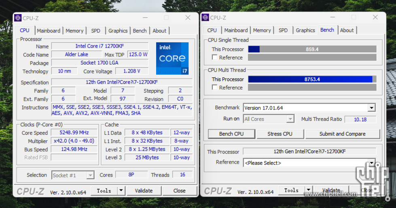Close right CPU-Z window with X

click(x=375, y=17)
